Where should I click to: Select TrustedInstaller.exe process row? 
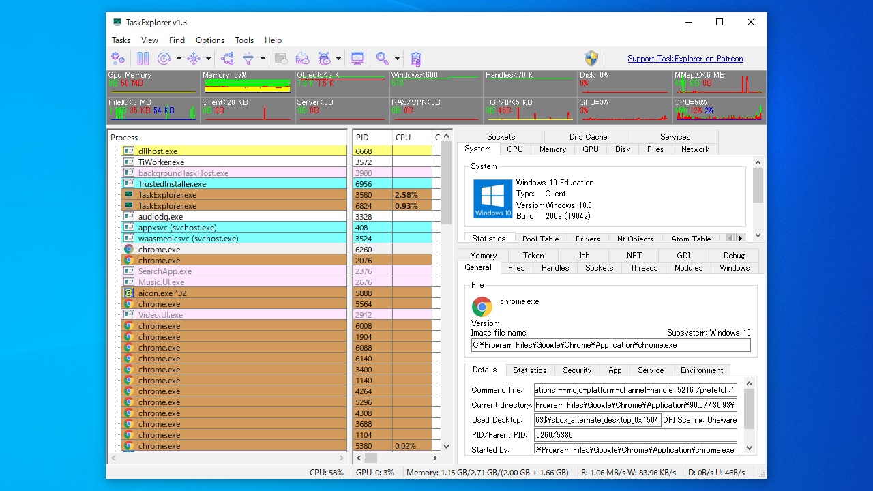point(234,184)
